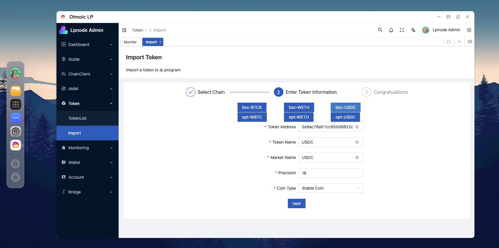Select the bsc-USDC preset button

[345, 107]
